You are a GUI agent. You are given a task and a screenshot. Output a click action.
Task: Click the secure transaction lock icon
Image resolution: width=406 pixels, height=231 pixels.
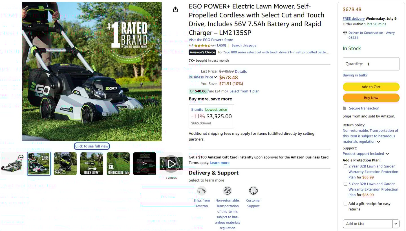[x=344, y=108]
